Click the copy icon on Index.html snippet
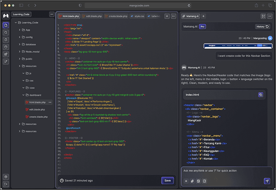This screenshot has height=190, width=276. click(261, 95)
